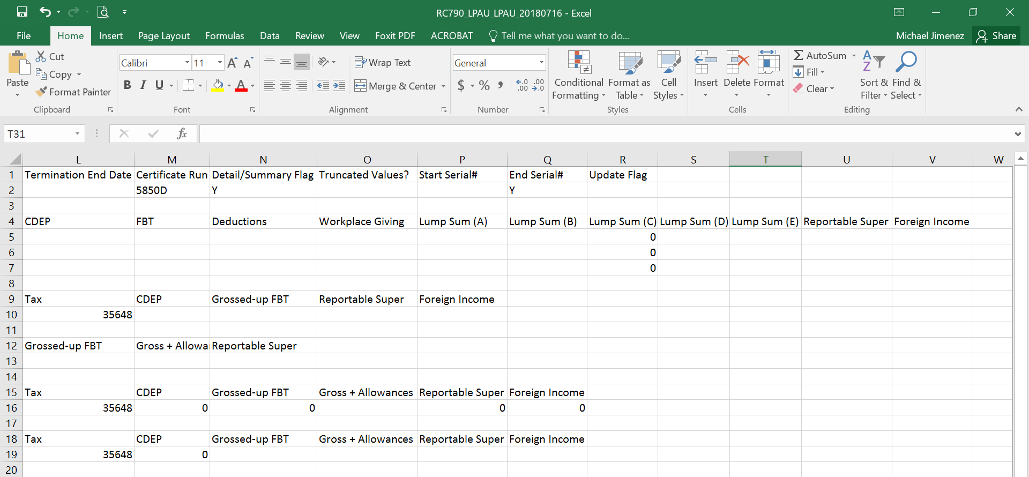Click AutoSum in Editing group
1029x477 pixels.
(x=820, y=55)
